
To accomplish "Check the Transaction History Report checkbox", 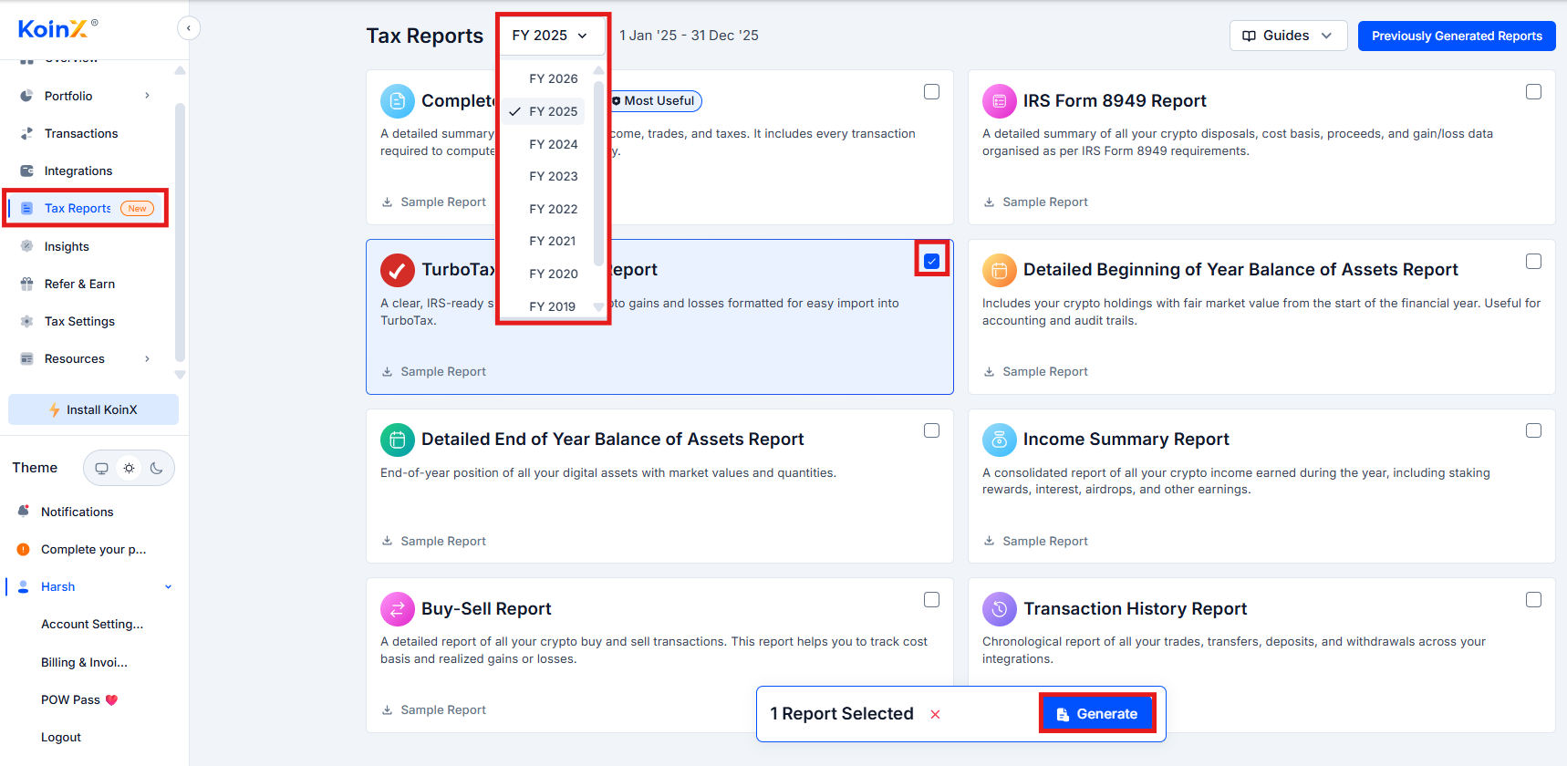I will point(1533,599).
